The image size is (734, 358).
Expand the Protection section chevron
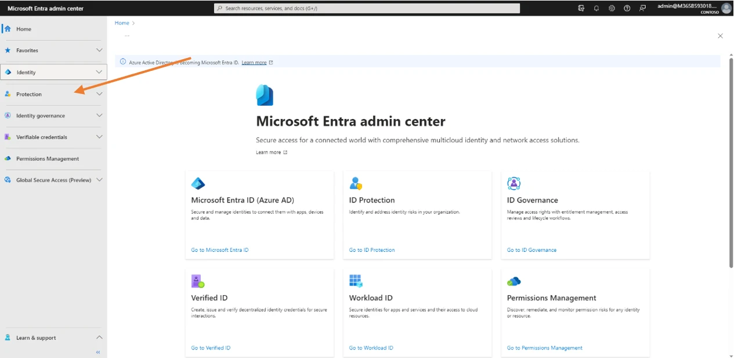click(99, 94)
